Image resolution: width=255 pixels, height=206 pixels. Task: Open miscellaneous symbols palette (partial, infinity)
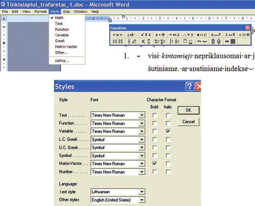point(216,35)
